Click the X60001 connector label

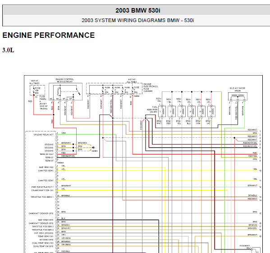[60, 163]
